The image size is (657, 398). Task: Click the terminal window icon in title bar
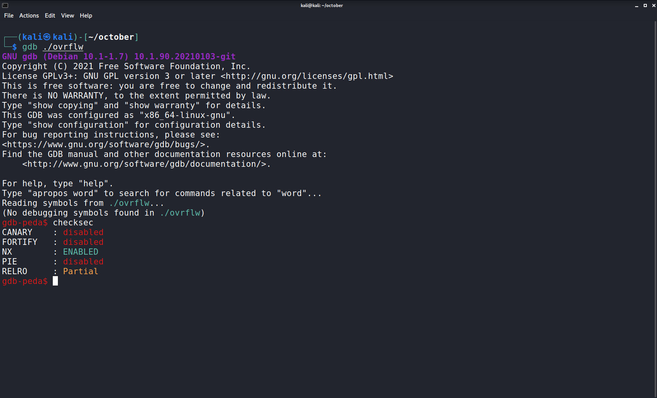pyautogui.click(x=5, y=5)
